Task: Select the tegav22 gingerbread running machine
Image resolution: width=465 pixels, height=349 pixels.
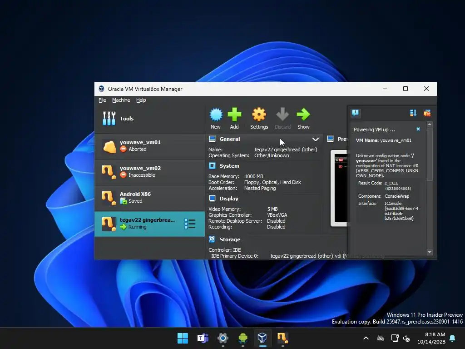Action: [149, 224]
